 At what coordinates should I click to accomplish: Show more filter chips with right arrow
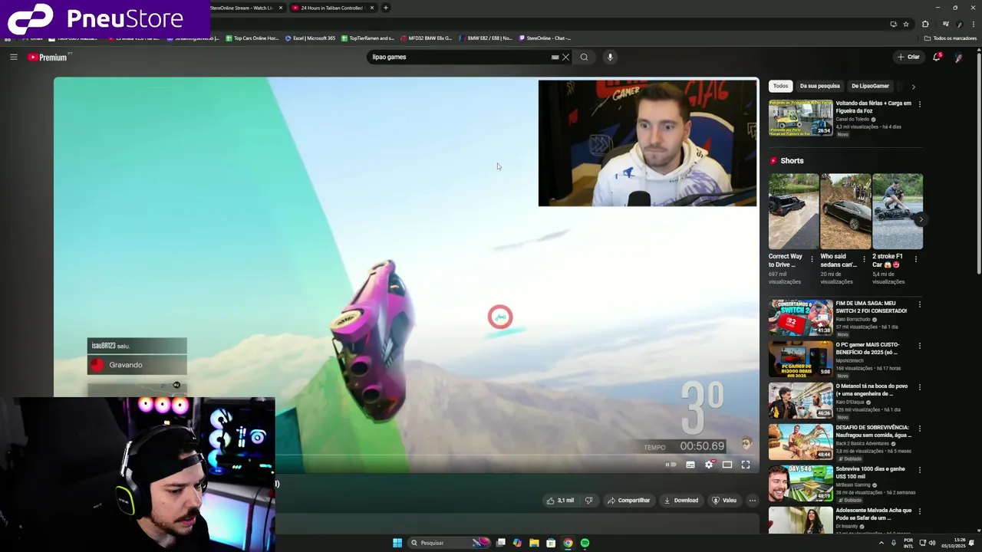[913, 87]
